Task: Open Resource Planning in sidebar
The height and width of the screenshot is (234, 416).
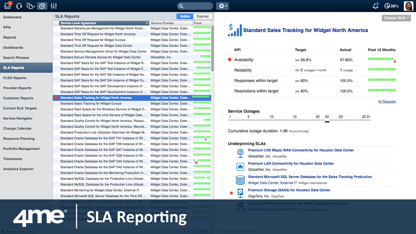Action: (26, 138)
